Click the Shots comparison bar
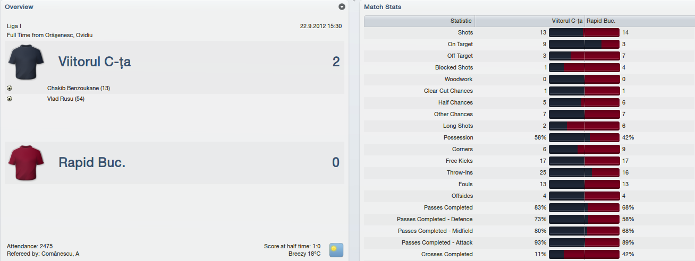The height and width of the screenshot is (261, 695). [x=584, y=32]
